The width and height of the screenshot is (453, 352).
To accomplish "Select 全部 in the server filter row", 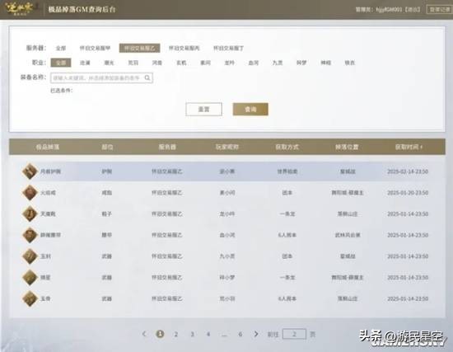I will tap(61, 49).
